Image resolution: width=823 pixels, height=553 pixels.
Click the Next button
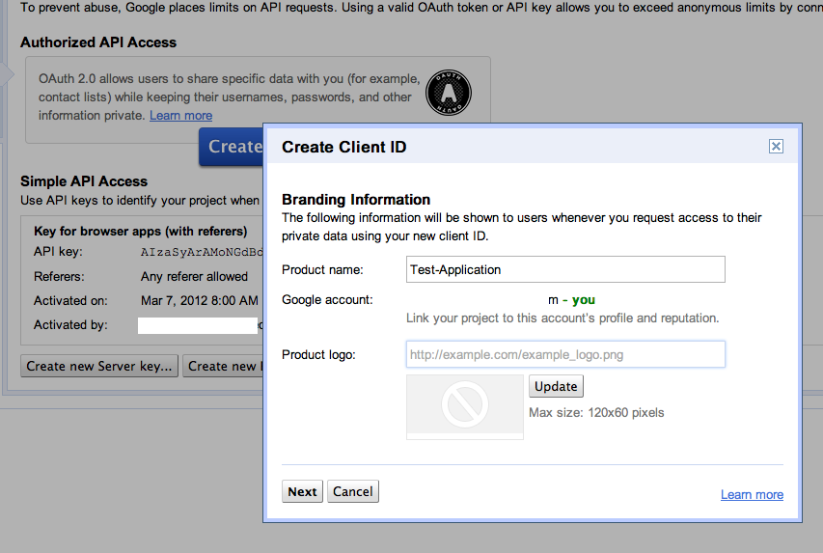point(302,491)
